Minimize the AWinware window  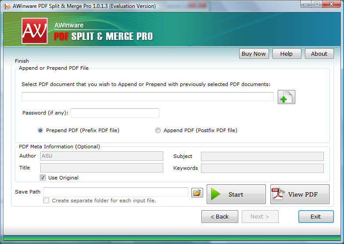[x=305, y=4]
